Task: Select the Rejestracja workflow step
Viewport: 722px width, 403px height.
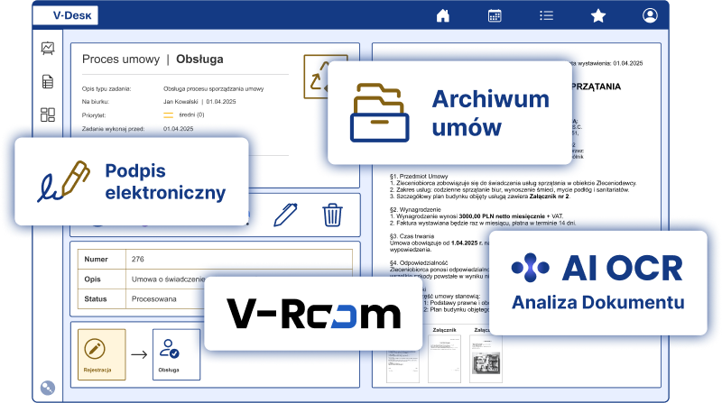Action: pyautogui.click(x=102, y=354)
